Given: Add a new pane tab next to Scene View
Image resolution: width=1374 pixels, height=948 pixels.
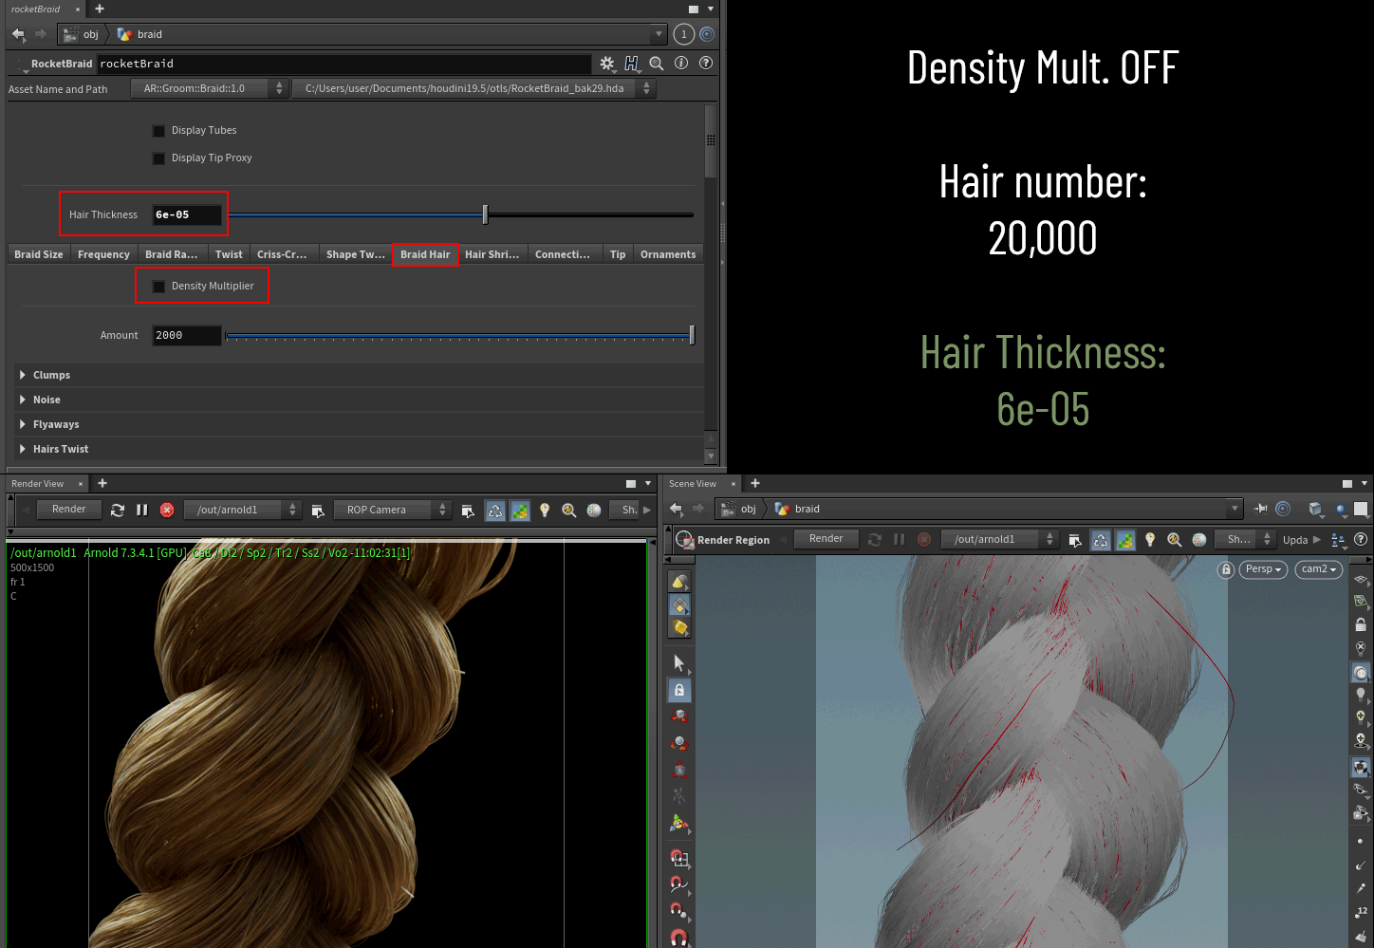Looking at the screenshot, I should click(755, 483).
